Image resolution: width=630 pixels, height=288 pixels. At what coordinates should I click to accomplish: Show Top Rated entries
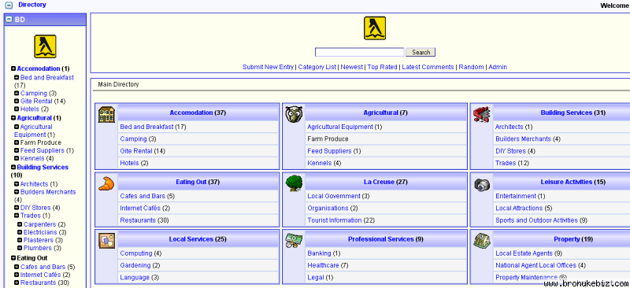(382, 67)
